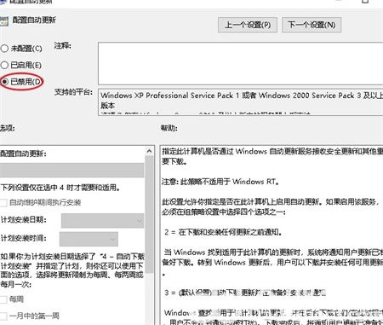This screenshot has width=383, height=325.
Task: Click into the 注释 comment text box
Action: point(241,63)
